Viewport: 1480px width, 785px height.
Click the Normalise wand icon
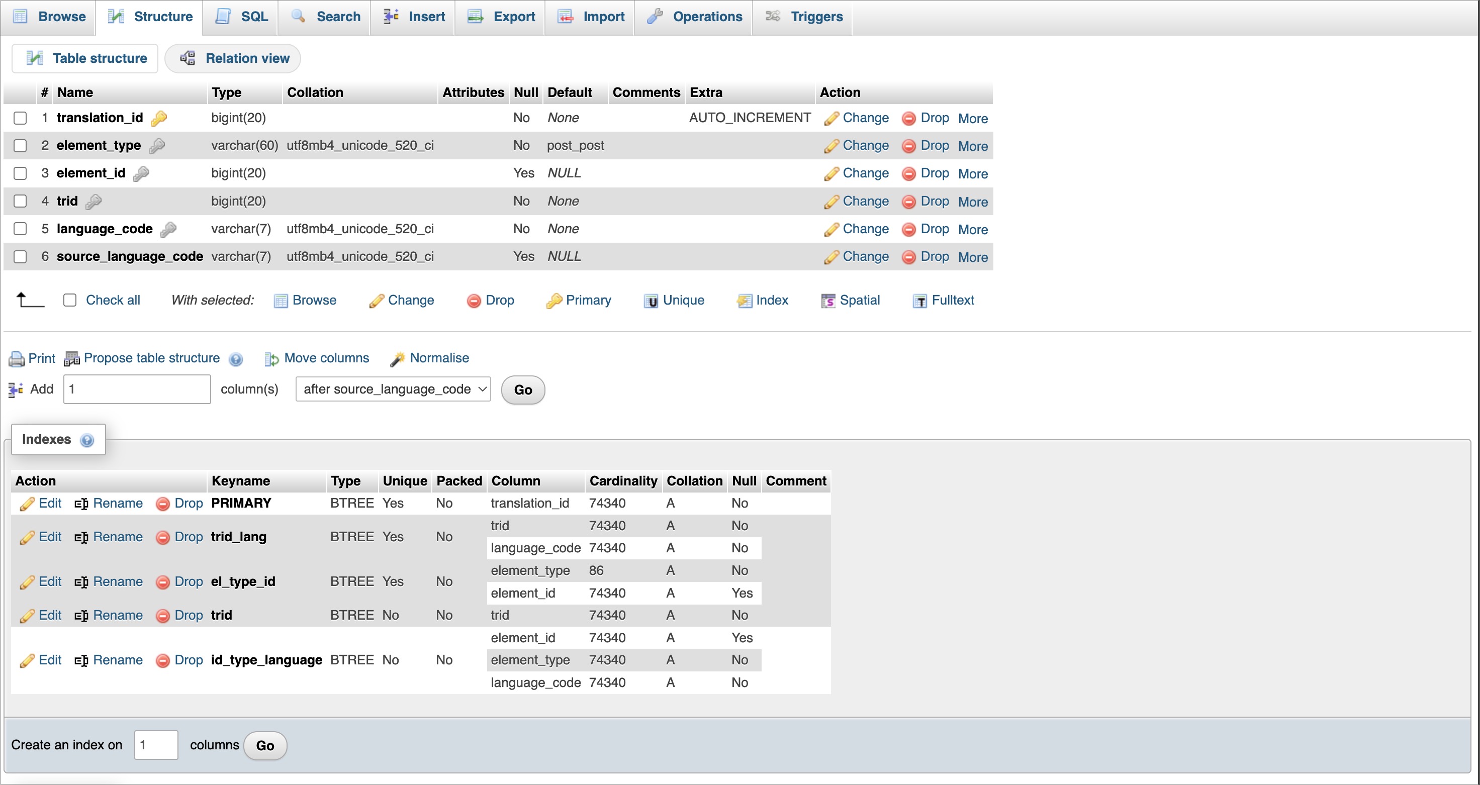tap(397, 359)
